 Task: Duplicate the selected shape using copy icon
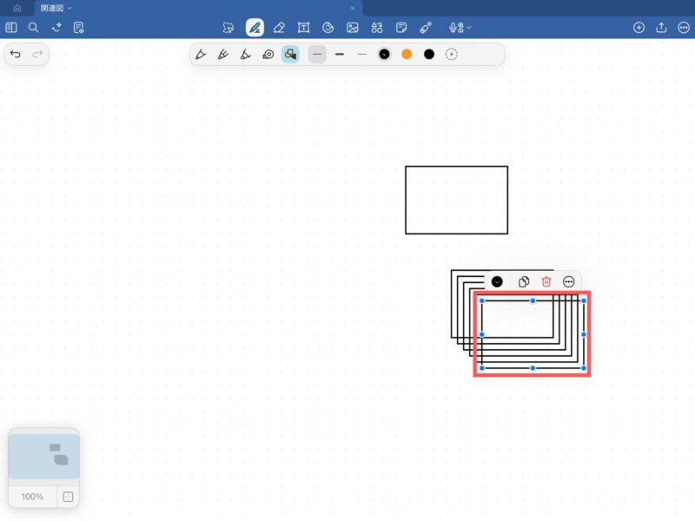[x=524, y=282]
